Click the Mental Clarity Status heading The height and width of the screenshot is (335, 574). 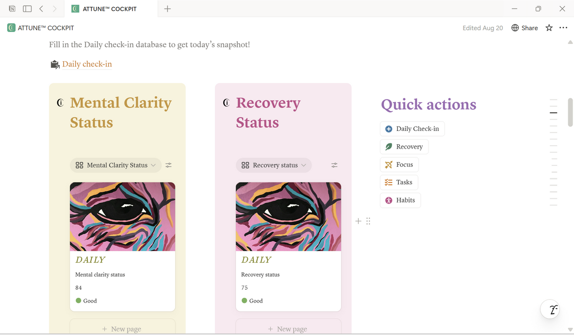[121, 112]
